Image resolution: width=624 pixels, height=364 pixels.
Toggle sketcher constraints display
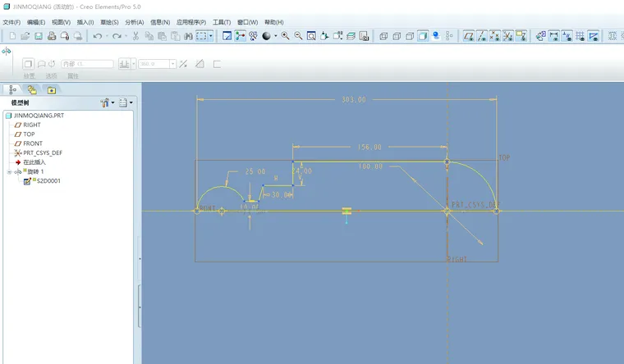(x=567, y=36)
